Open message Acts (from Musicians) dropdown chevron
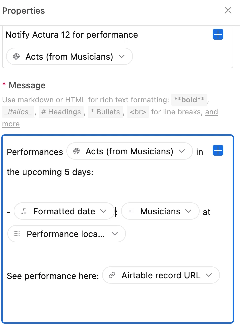The width and height of the screenshot is (240, 326). click(x=182, y=151)
